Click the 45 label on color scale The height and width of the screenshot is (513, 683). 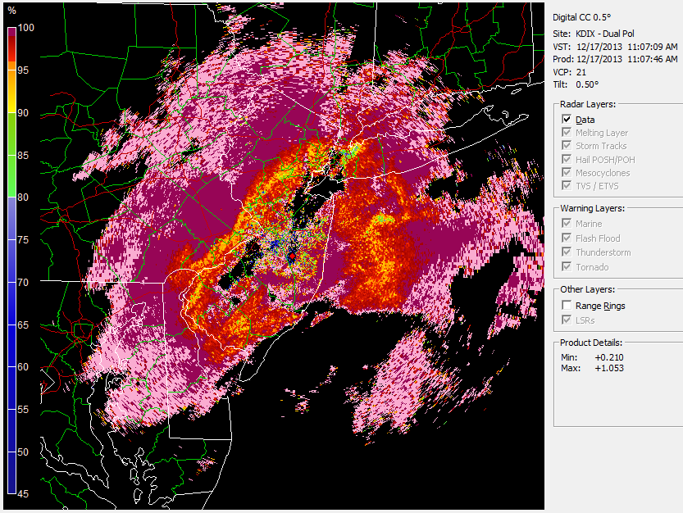point(23,494)
